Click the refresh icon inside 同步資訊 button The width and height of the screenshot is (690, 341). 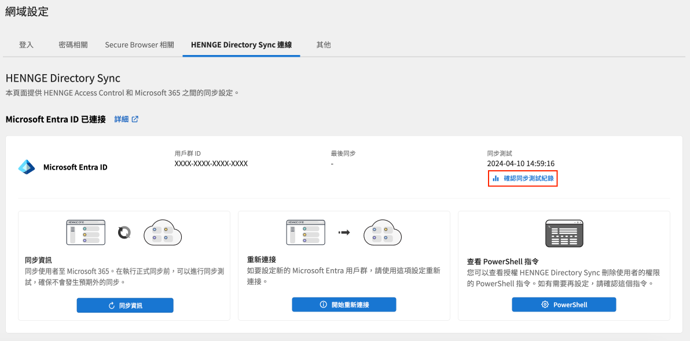(x=112, y=305)
